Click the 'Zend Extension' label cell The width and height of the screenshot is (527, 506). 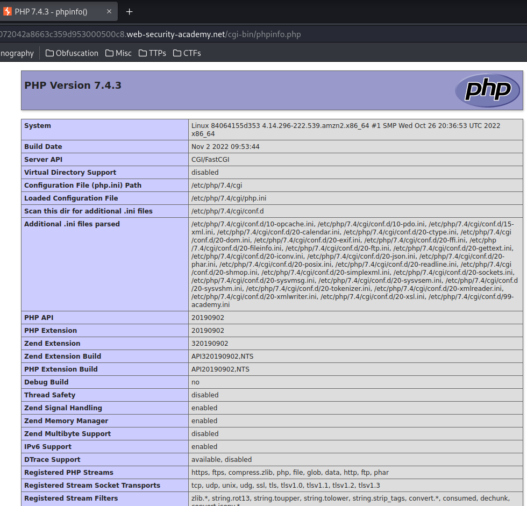pyautogui.click(x=105, y=344)
